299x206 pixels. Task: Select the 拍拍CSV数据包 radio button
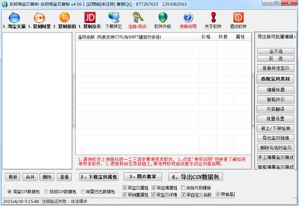click(x=46, y=191)
